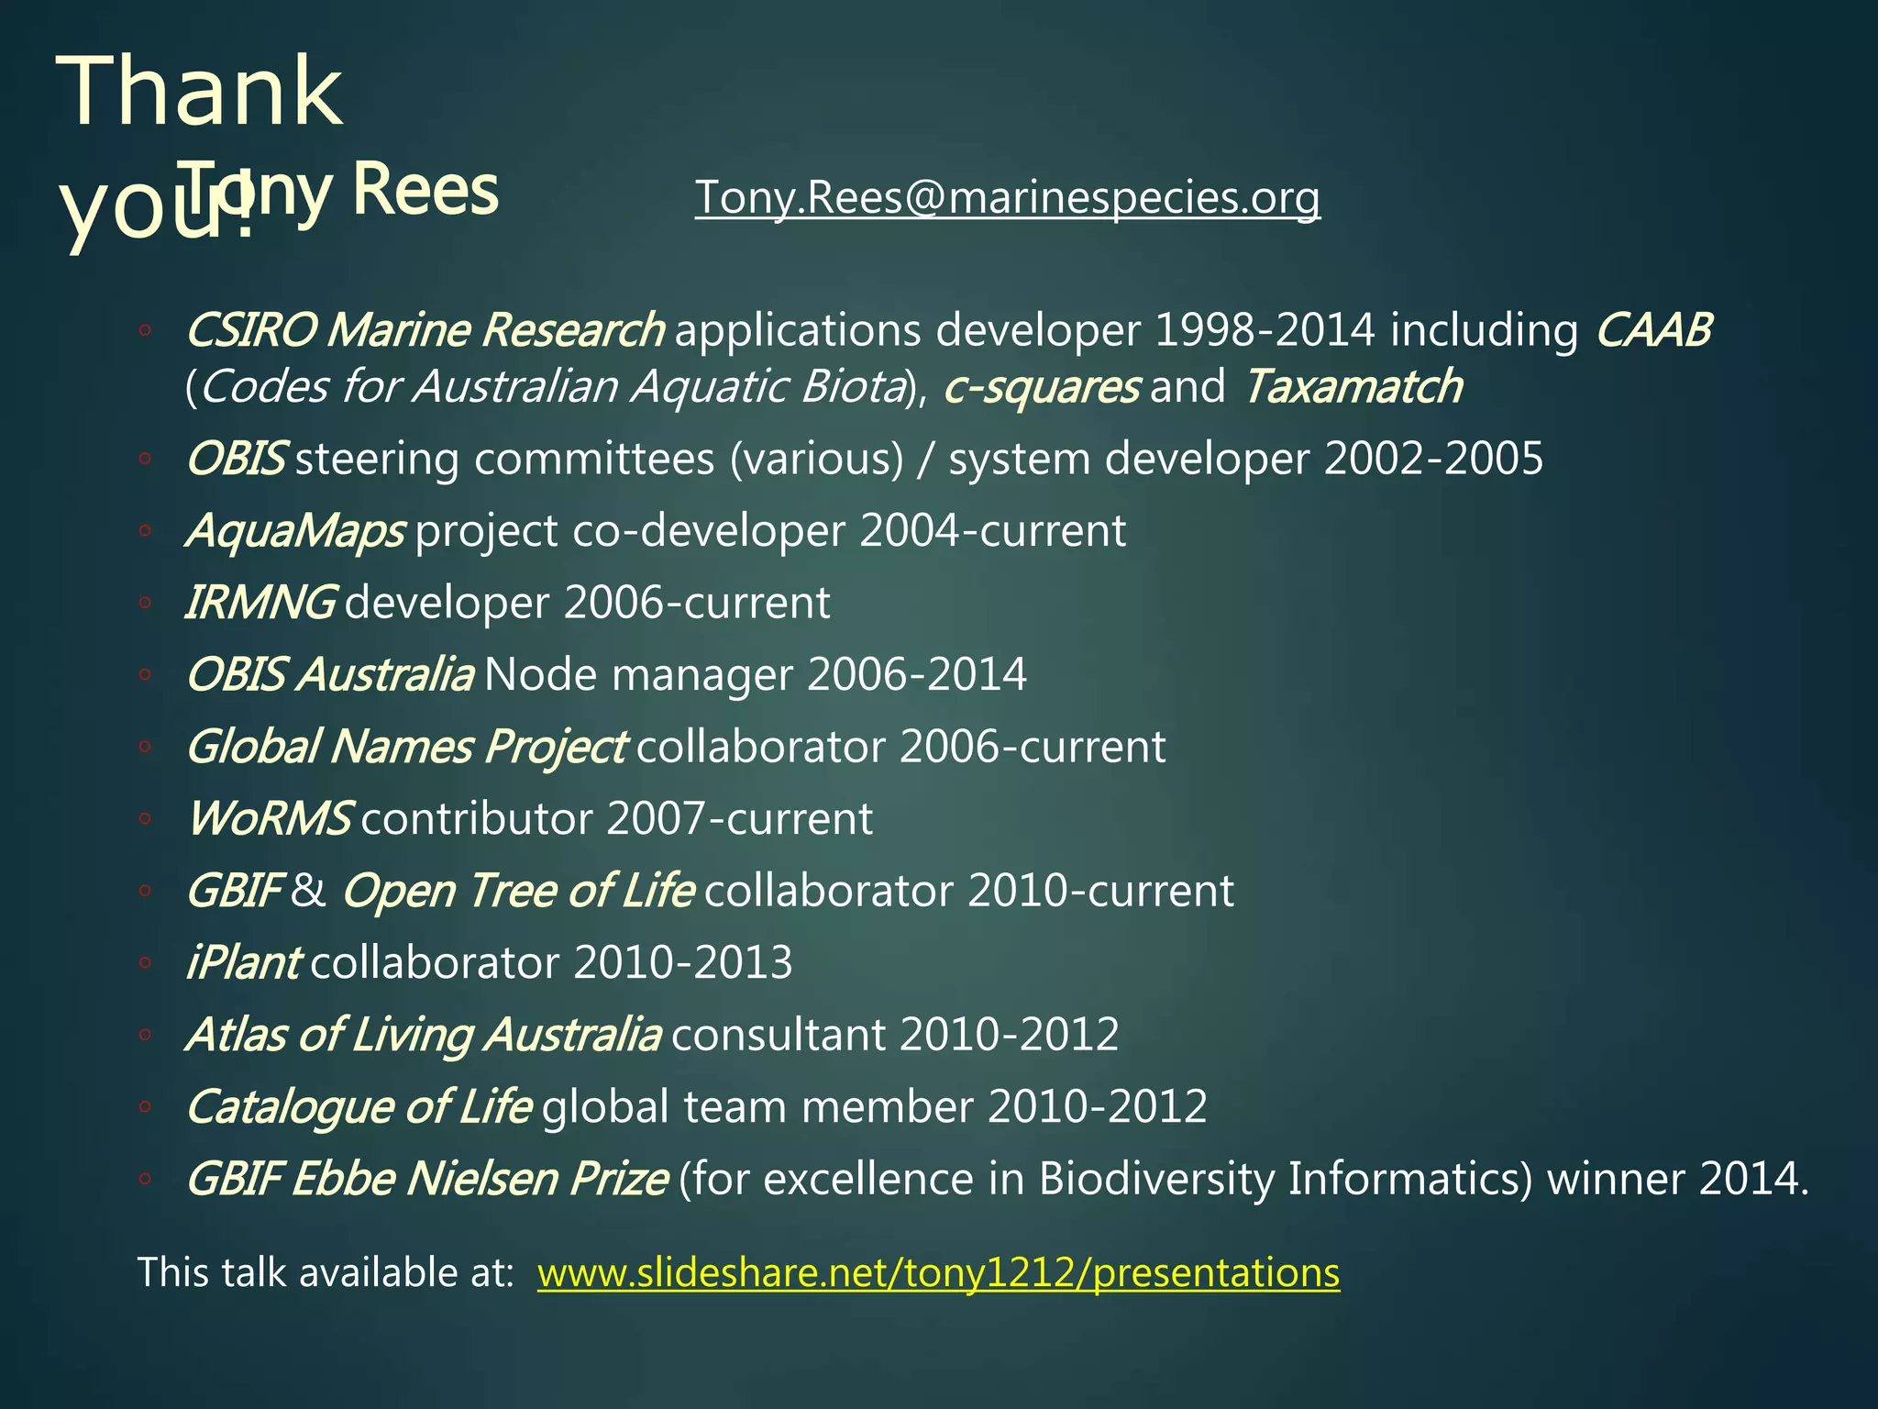Image resolution: width=1878 pixels, height=1409 pixels.
Task: Open the slideshare.net/tony1212/presentations link
Action: [x=938, y=1272]
